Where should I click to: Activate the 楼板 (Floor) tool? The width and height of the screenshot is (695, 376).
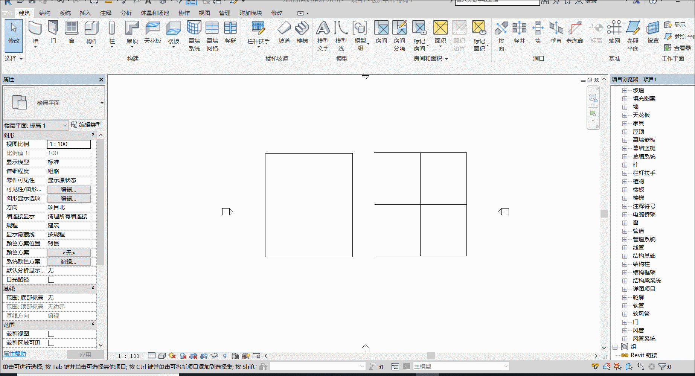[x=174, y=34]
